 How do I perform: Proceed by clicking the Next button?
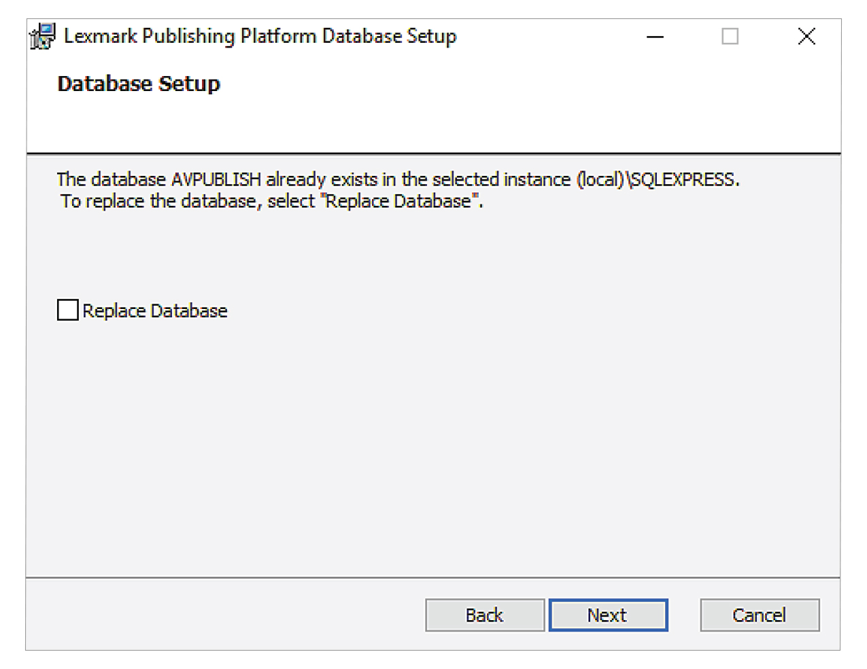608,615
